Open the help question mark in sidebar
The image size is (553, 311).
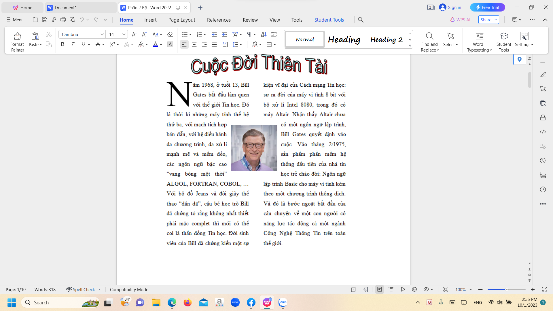pos(543,189)
